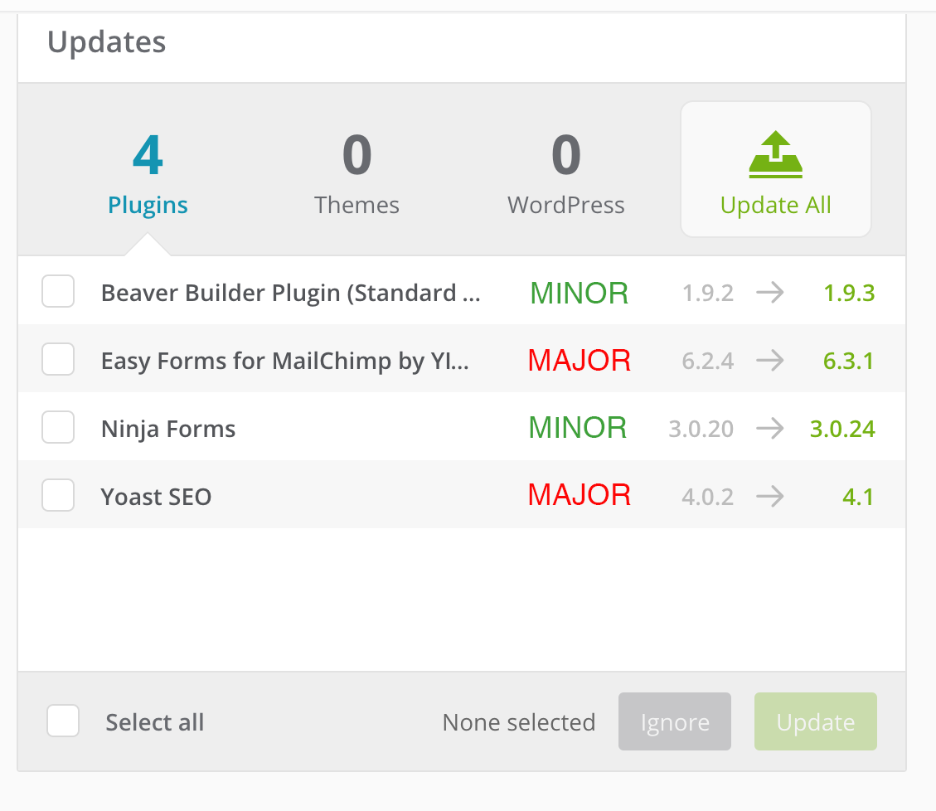This screenshot has height=811, width=936.
Task: Tick the Beaver Builder Plugin checkbox
Action: pyautogui.click(x=58, y=291)
